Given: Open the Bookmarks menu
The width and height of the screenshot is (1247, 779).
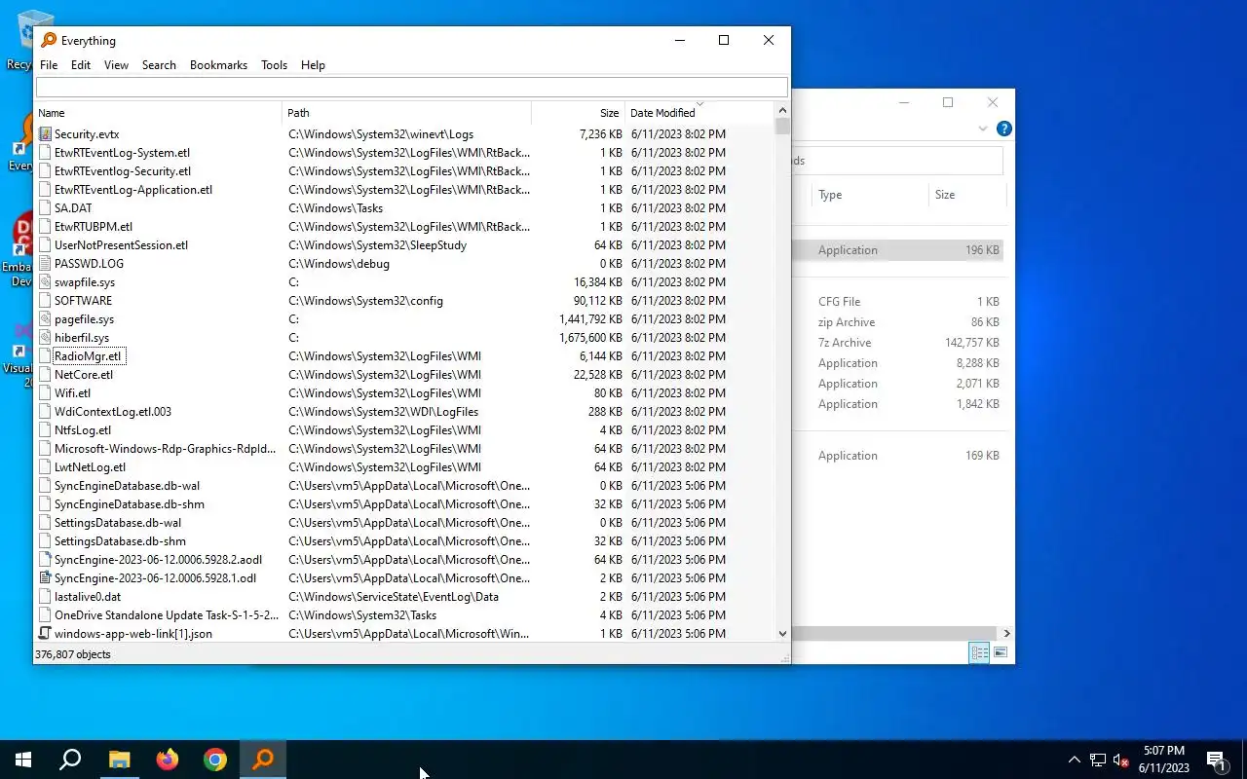Looking at the screenshot, I should click(x=218, y=65).
